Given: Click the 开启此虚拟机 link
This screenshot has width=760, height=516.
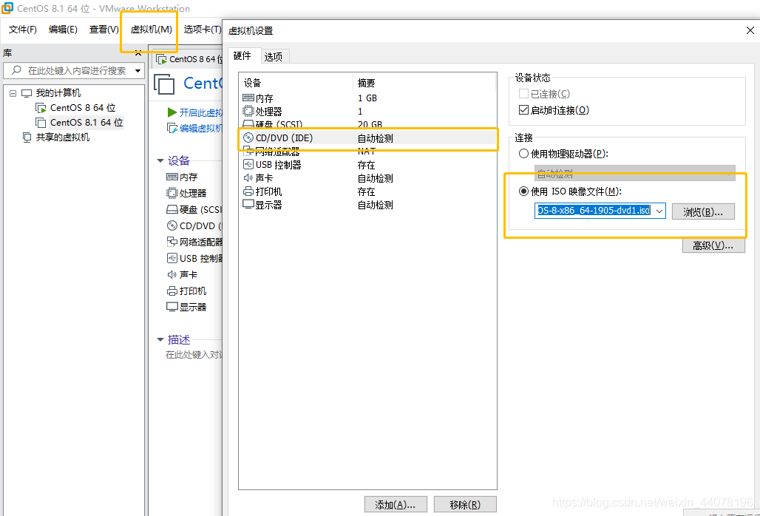Looking at the screenshot, I should tap(200, 112).
